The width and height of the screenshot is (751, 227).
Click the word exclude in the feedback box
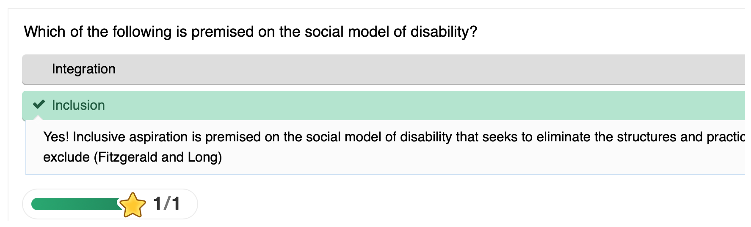[x=66, y=157]
